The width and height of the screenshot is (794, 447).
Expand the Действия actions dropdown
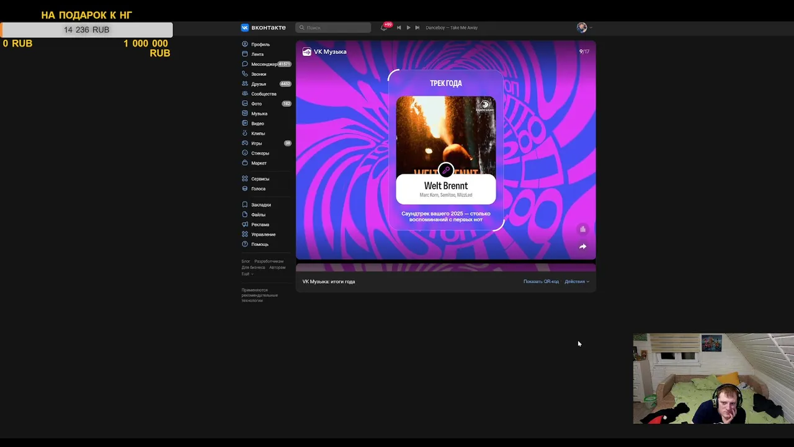tap(577, 281)
